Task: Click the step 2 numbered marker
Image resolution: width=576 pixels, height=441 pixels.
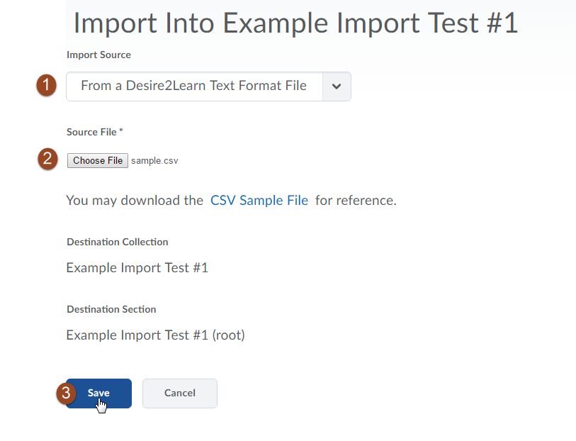Action: (x=47, y=159)
